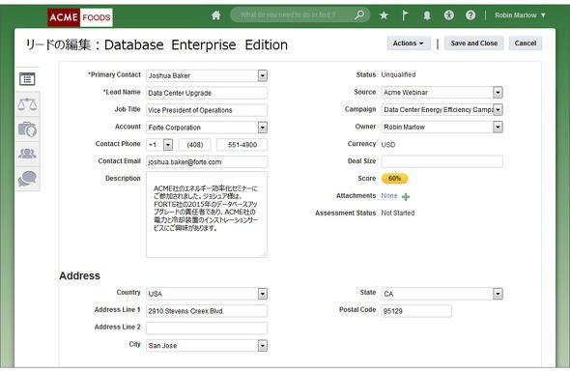Click the Unqualified status text
The image size is (570, 372).
coord(398,74)
